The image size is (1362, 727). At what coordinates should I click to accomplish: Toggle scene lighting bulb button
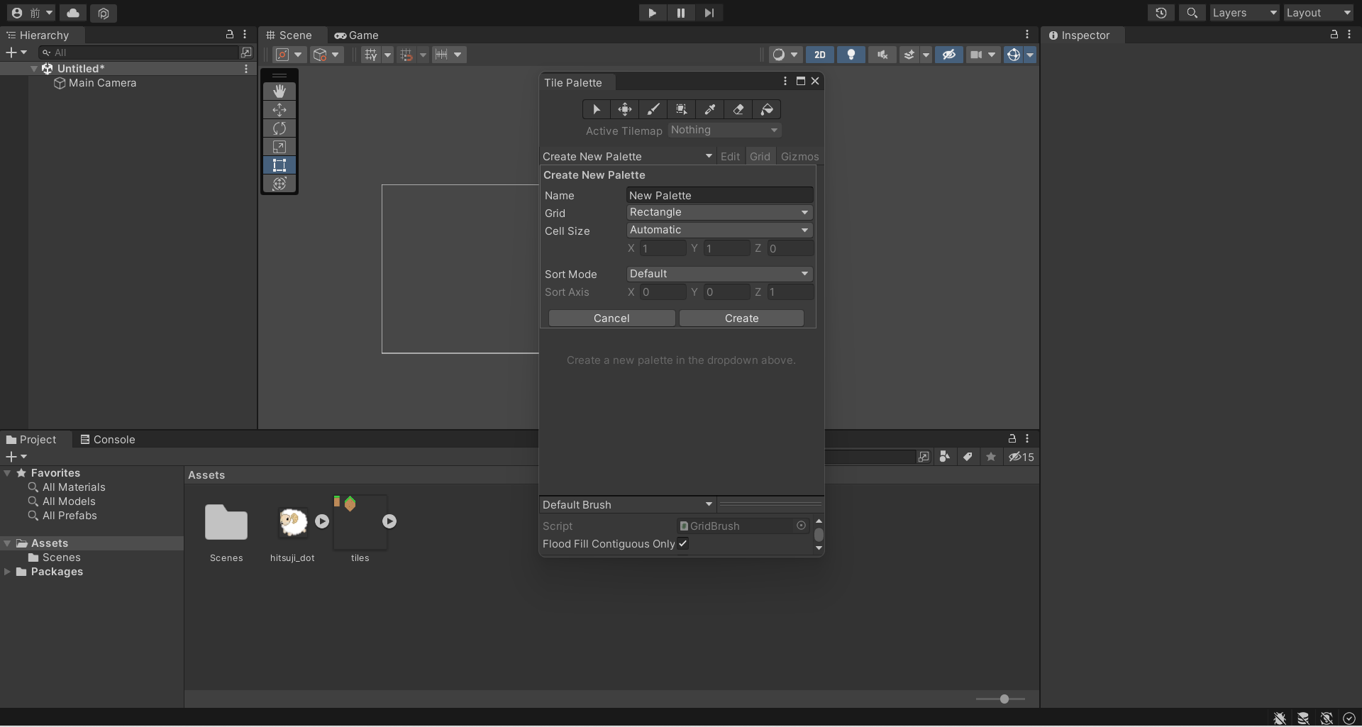pyautogui.click(x=851, y=55)
